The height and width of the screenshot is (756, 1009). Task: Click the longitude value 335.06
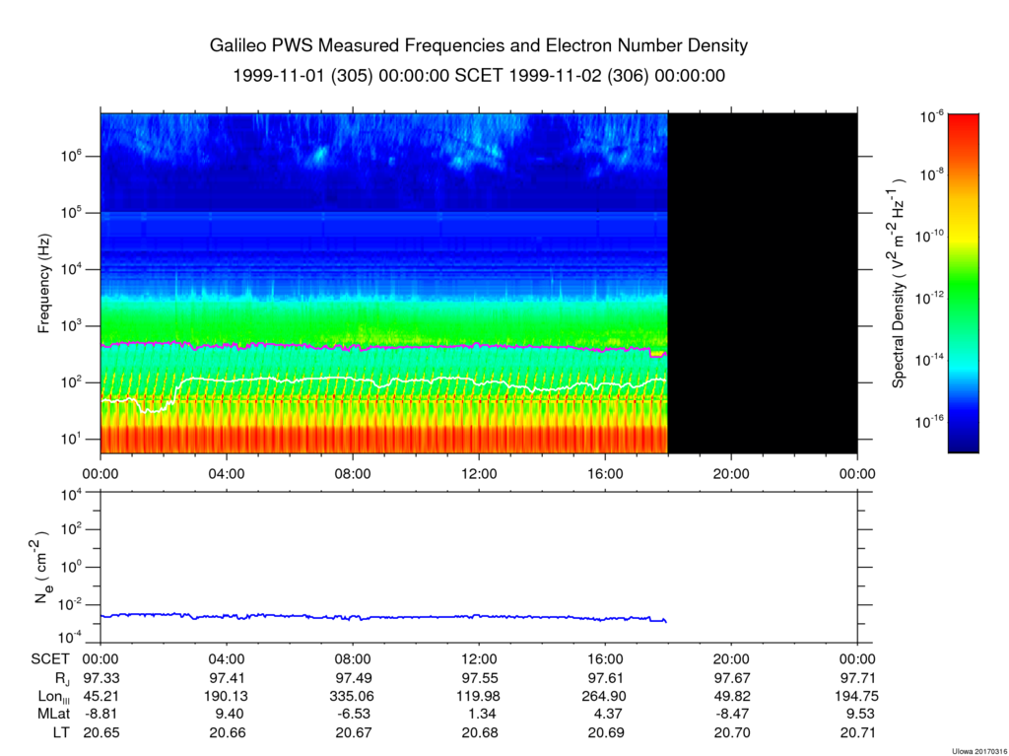(x=353, y=696)
